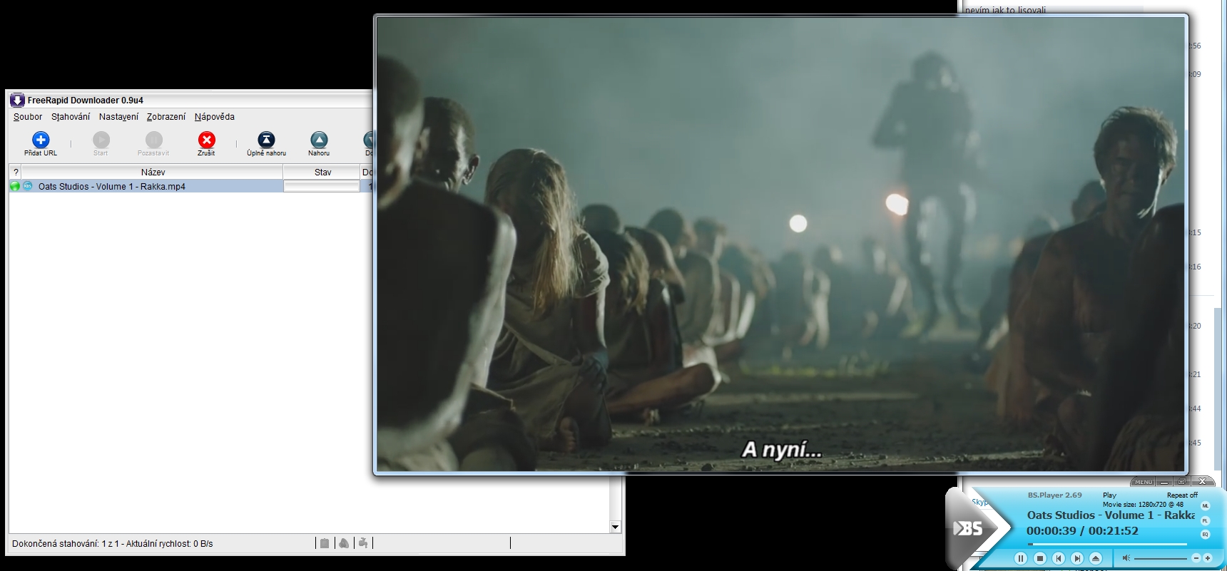Click the greyed Pozastavit pause icon
The width and height of the screenshot is (1227, 571).
pyautogui.click(x=153, y=140)
